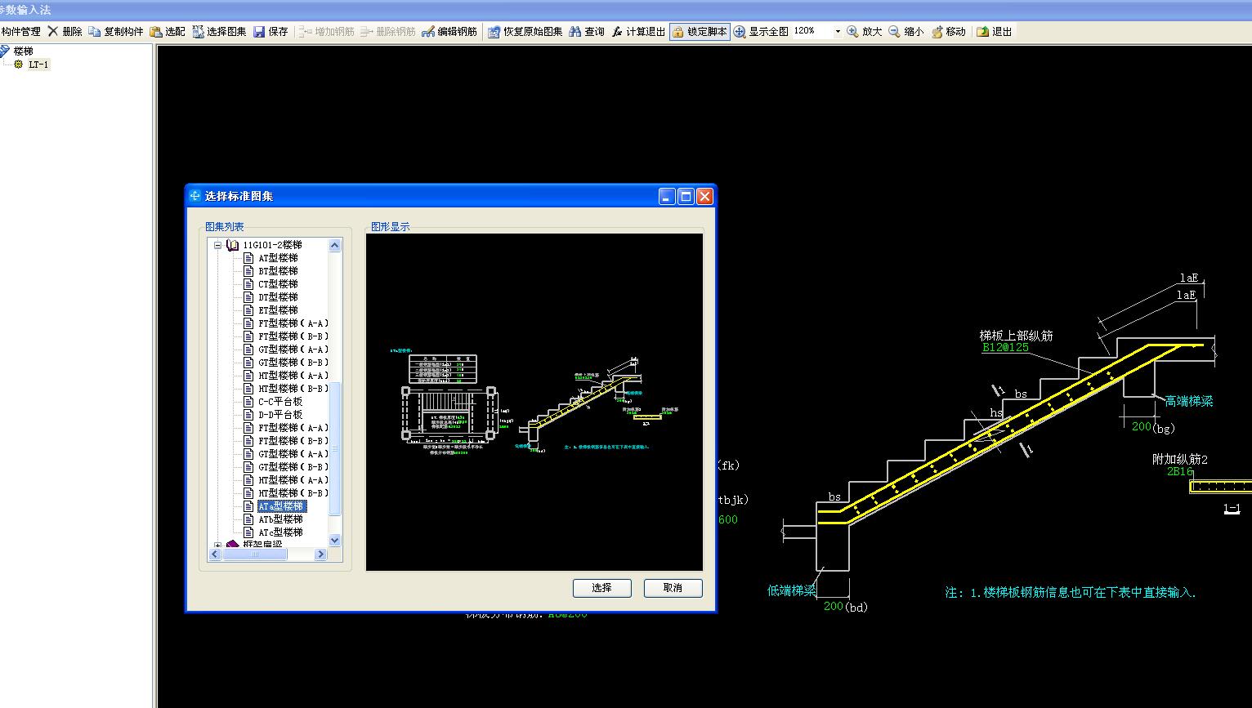This screenshot has width=1252, height=708.
Task: Select the LT-1 component in left tree
Action: pyautogui.click(x=38, y=65)
